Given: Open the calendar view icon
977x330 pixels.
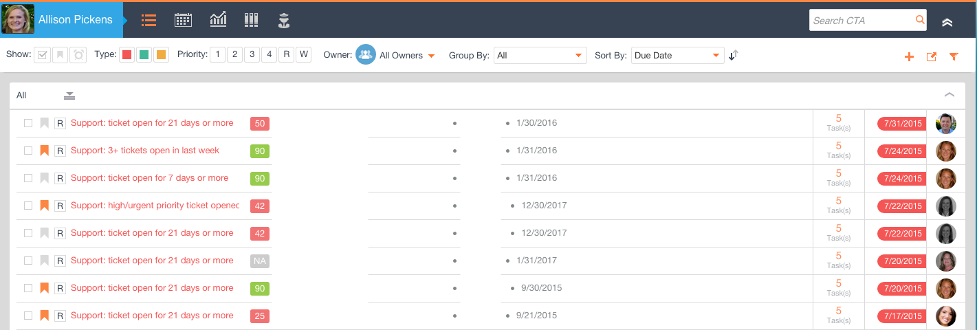Looking at the screenshot, I should click(x=183, y=20).
